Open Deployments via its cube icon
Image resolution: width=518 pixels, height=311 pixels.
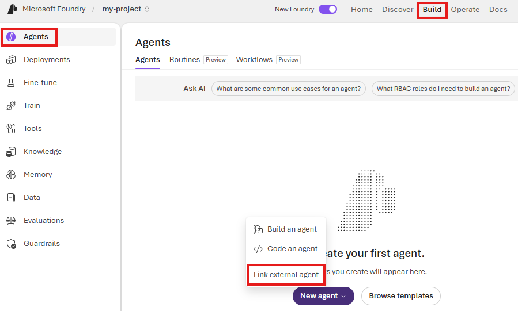click(11, 60)
